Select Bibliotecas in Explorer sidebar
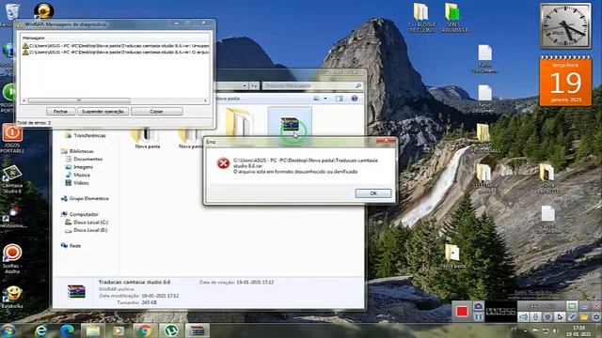 [x=77, y=151]
